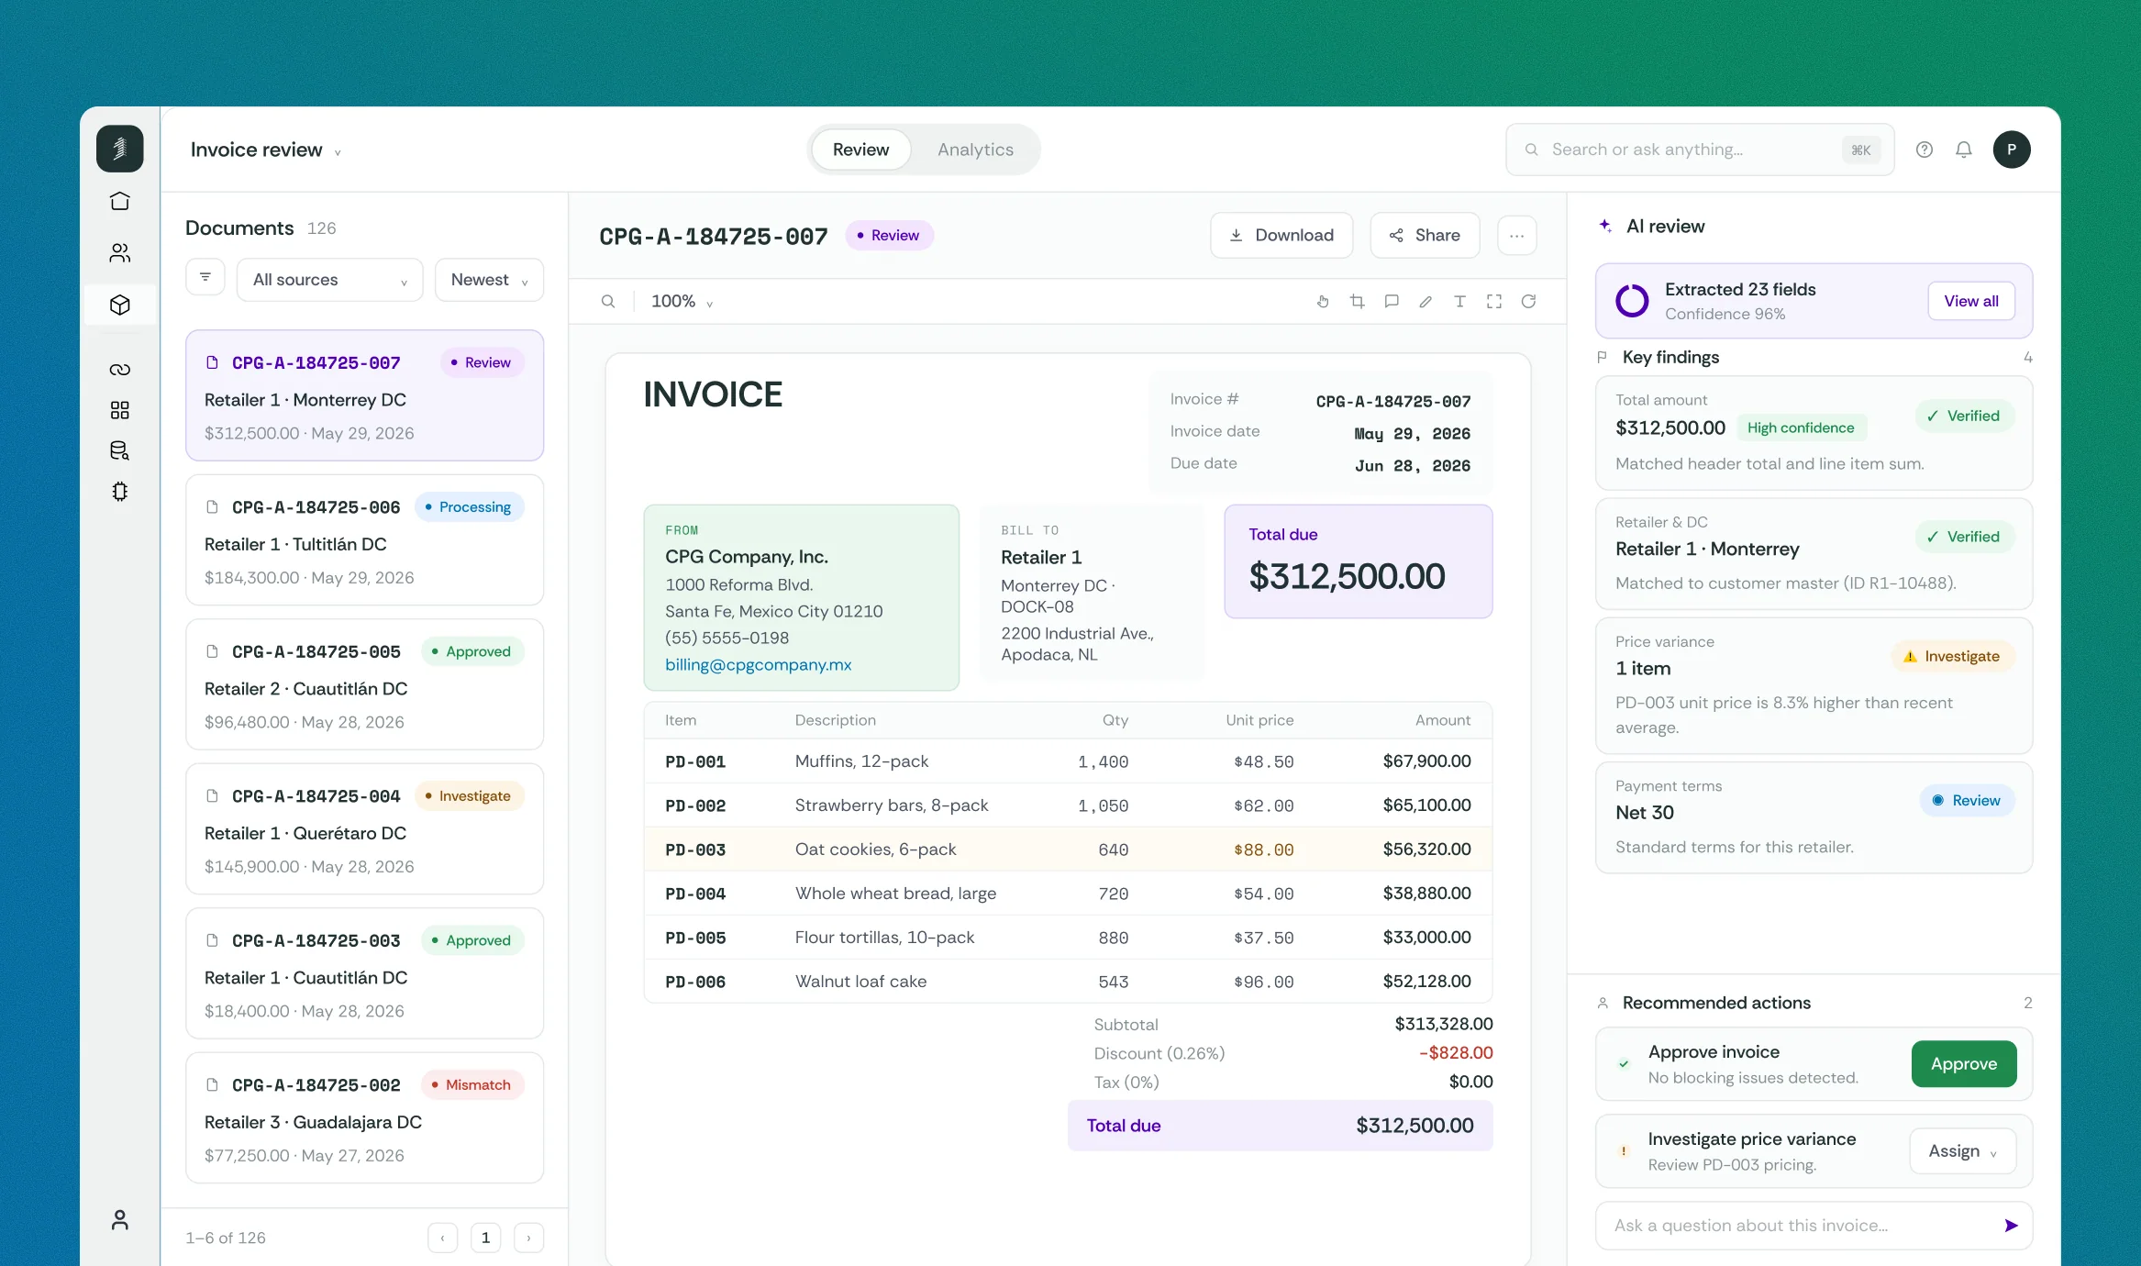Click the Key findings heading
Image resolution: width=2141 pixels, height=1266 pixels.
pyautogui.click(x=1670, y=358)
